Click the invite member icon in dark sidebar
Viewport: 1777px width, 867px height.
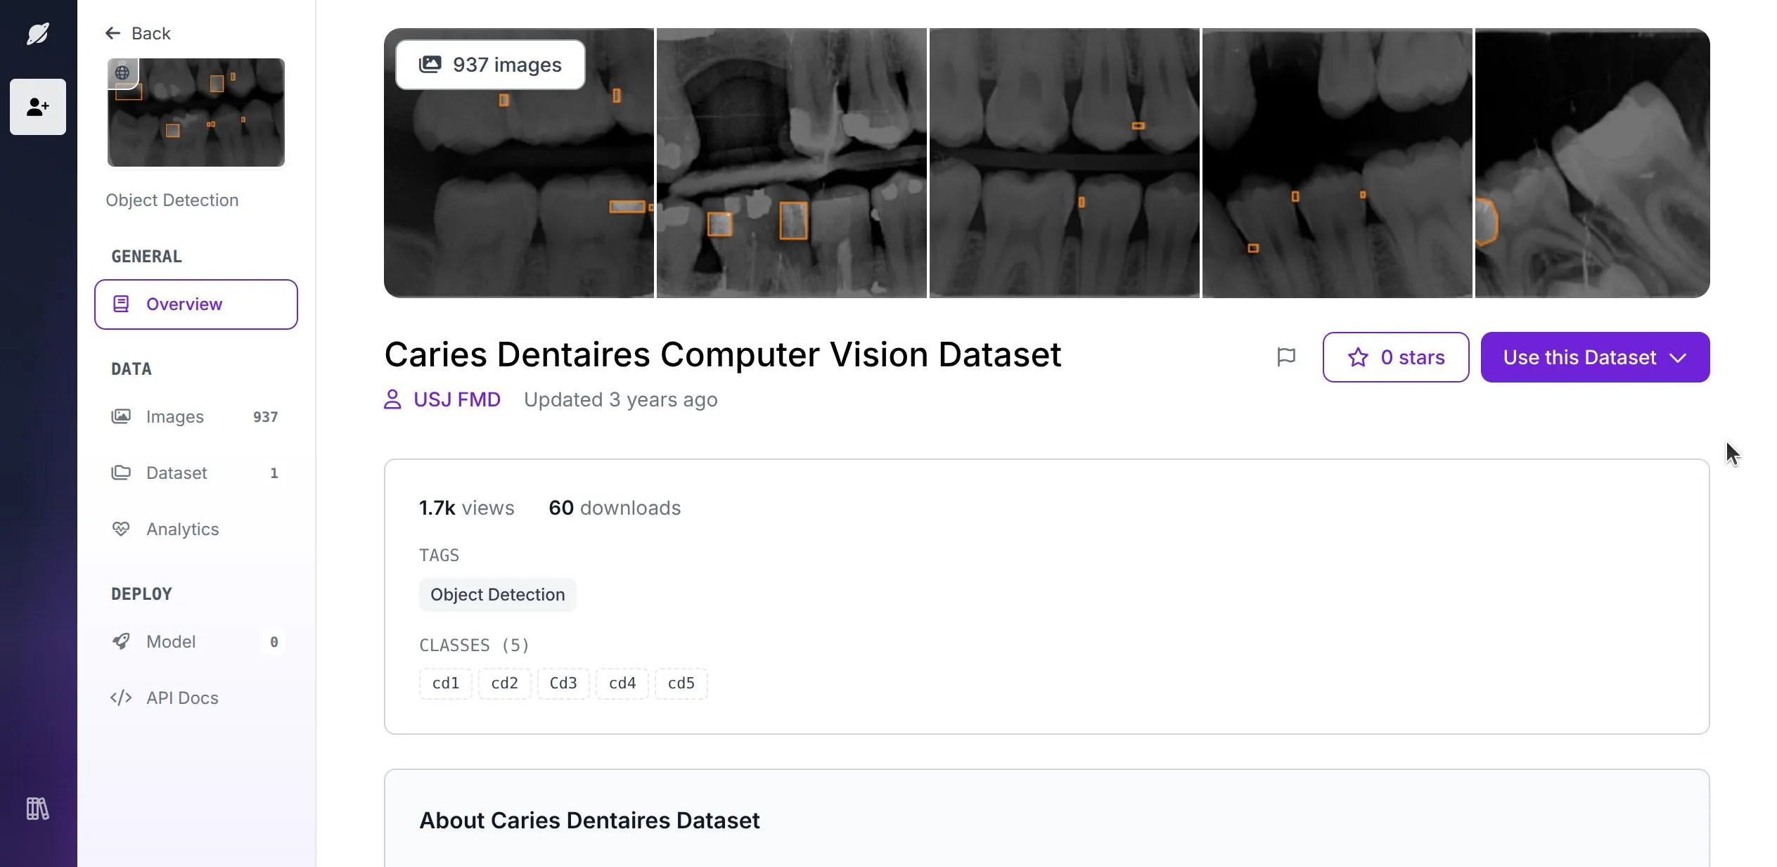click(37, 107)
